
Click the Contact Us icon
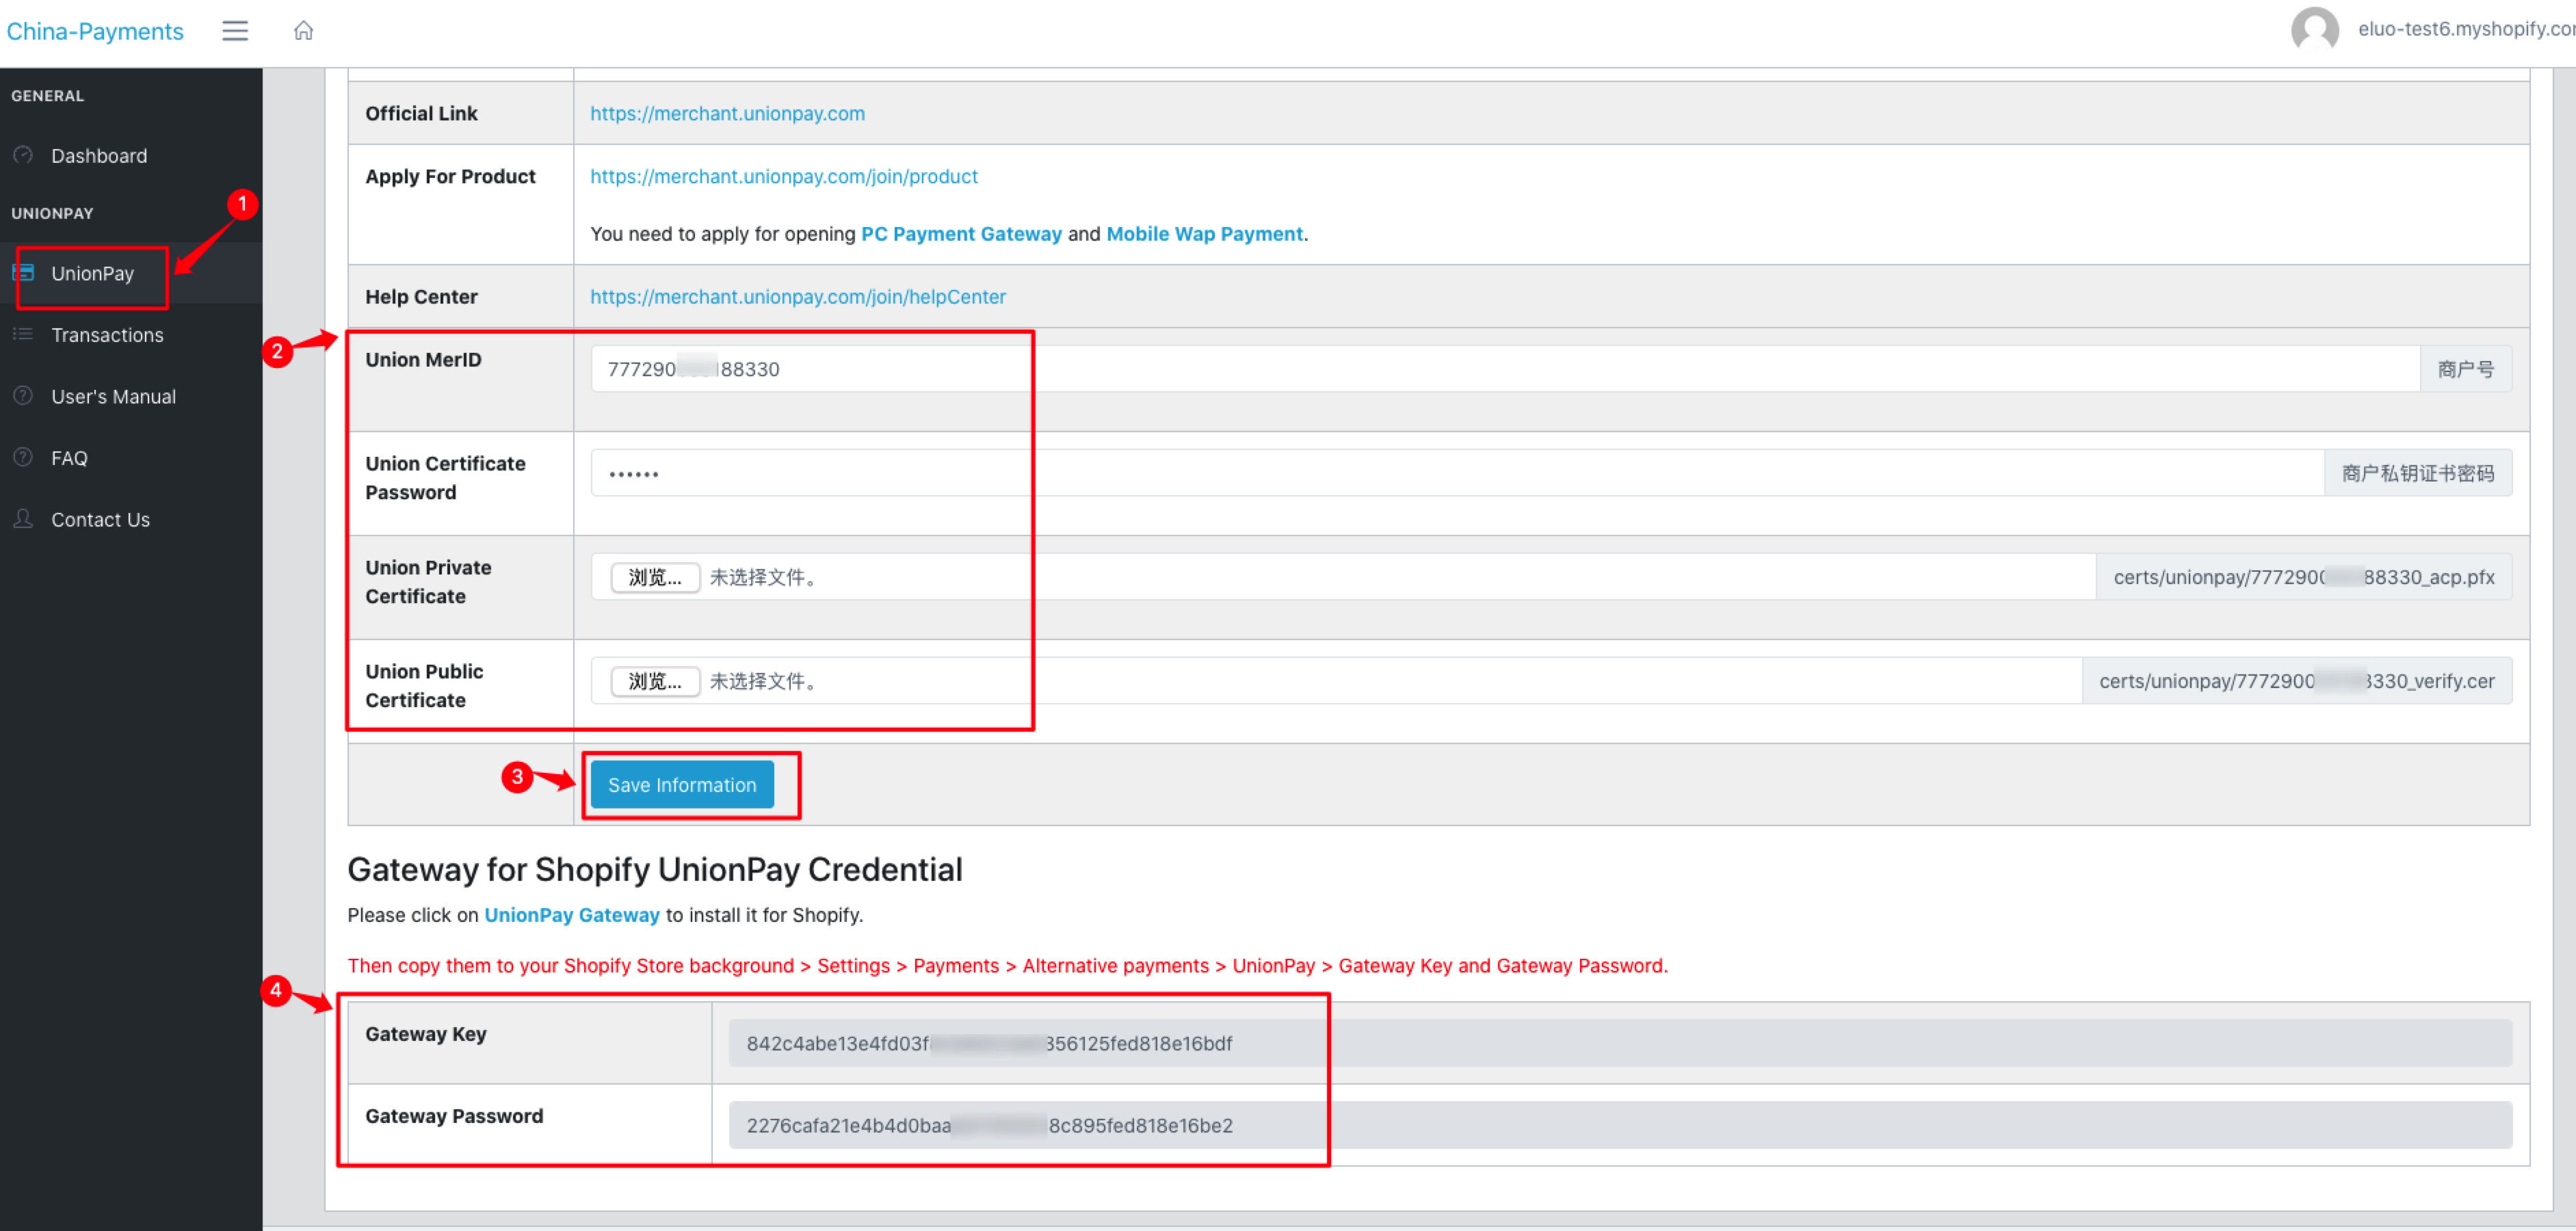(x=25, y=518)
